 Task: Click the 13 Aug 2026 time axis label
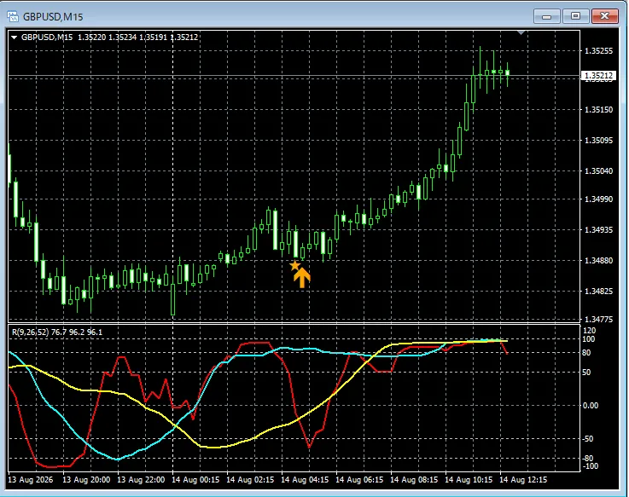pos(31,480)
